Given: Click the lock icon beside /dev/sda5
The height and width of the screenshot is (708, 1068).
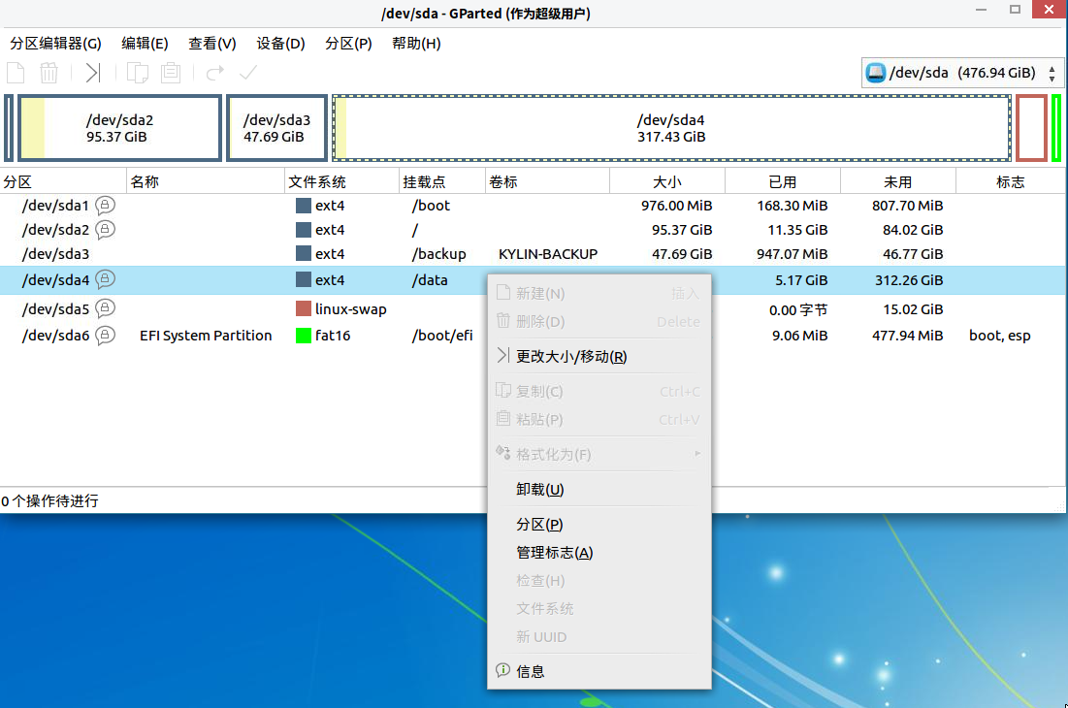Looking at the screenshot, I should point(105,308).
